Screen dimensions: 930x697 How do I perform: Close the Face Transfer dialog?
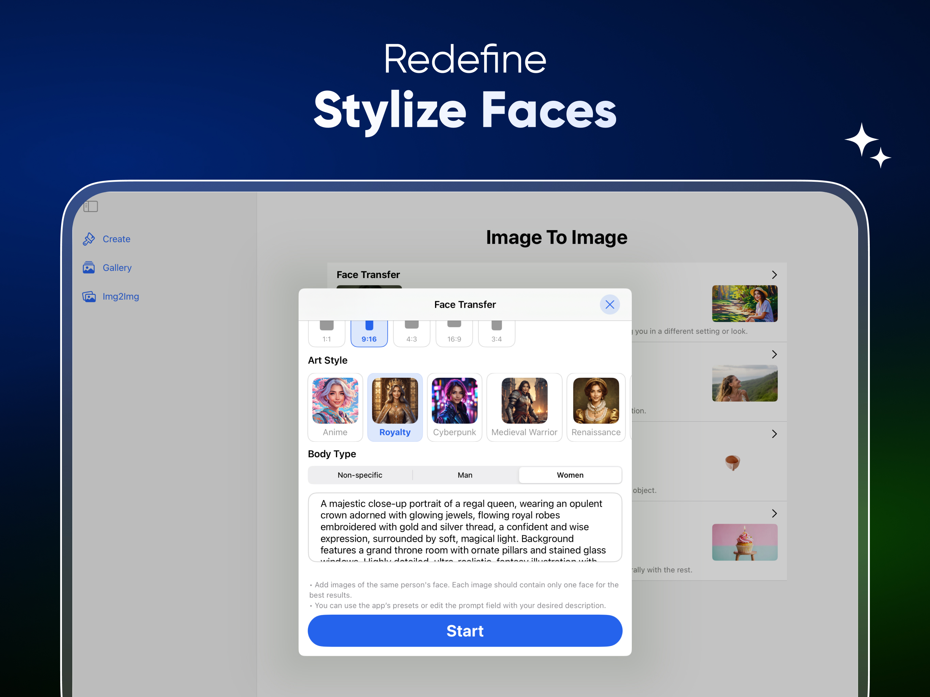[x=610, y=304]
